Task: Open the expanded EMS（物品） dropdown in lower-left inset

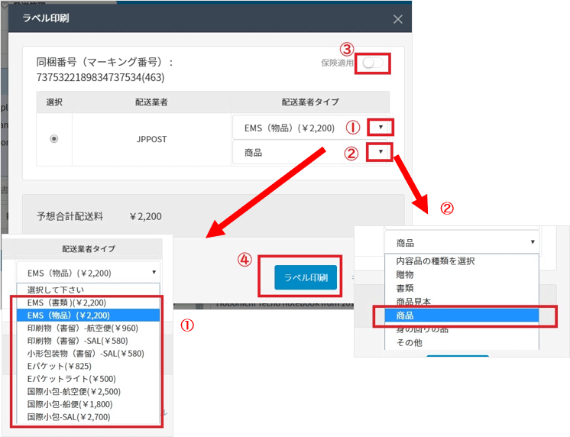Action: click(x=88, y=273)
